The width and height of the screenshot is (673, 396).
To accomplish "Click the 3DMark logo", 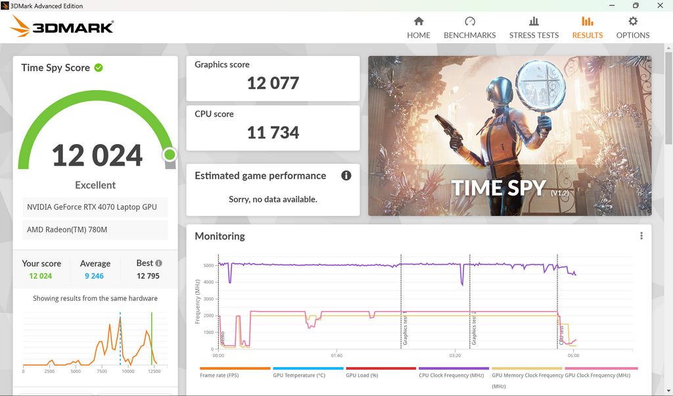I will [62, 26].
